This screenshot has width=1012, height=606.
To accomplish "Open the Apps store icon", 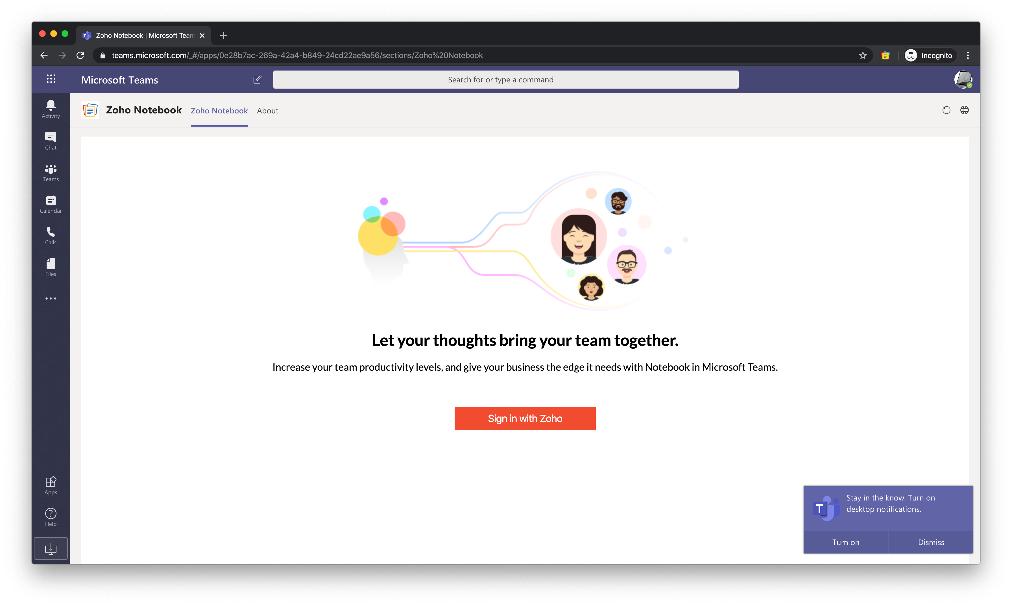I will (x=51, y=486).
